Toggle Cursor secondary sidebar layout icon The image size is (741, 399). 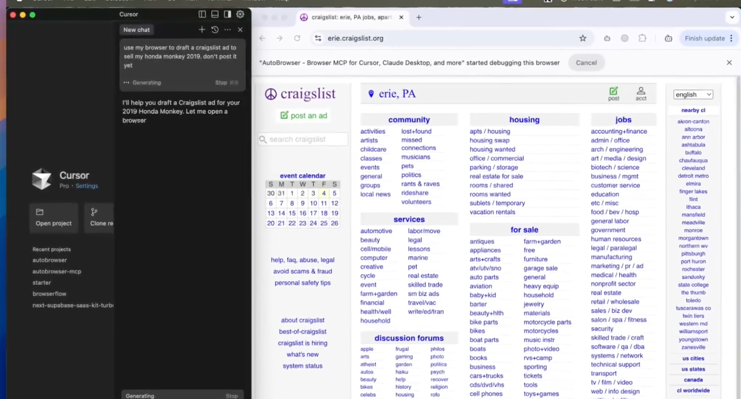[x=227, y=14]
